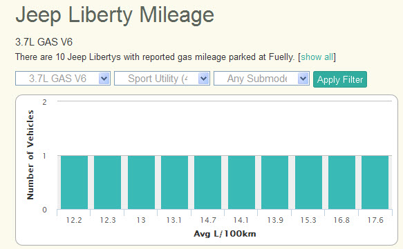Viewport: 403px width, 249px height.
Task: Open the Any Submodel dropdown
Action: [261, 79]
